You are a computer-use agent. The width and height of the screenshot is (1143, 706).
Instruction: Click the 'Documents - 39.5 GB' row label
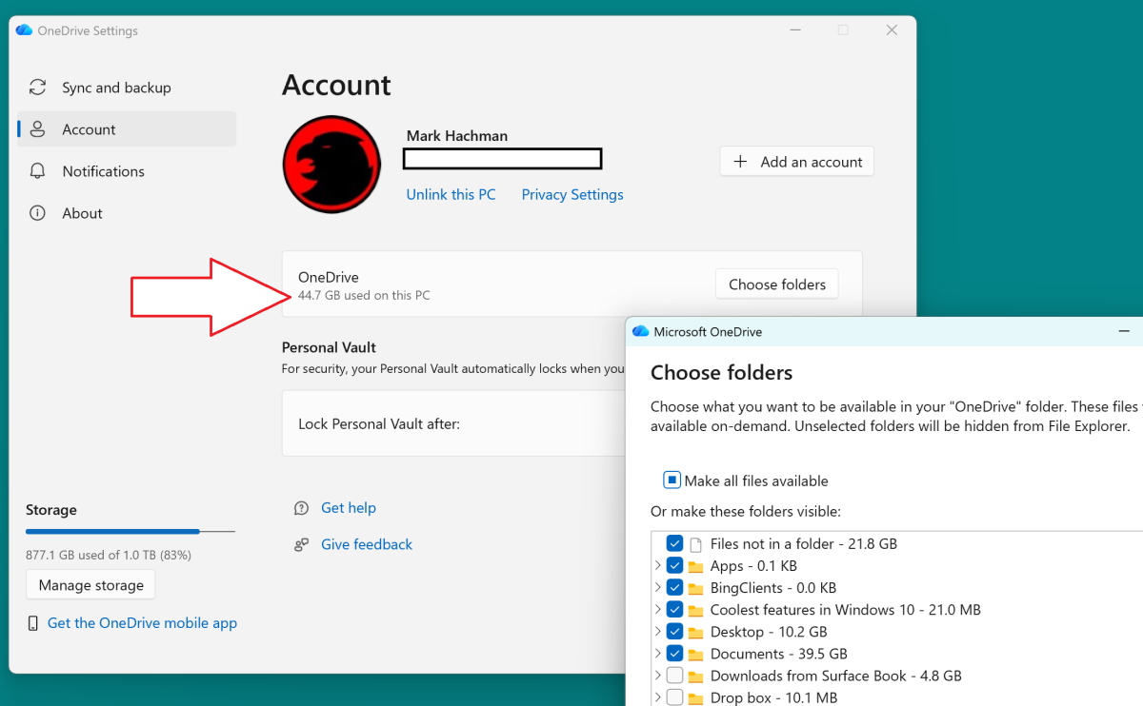tap(779, 654)
